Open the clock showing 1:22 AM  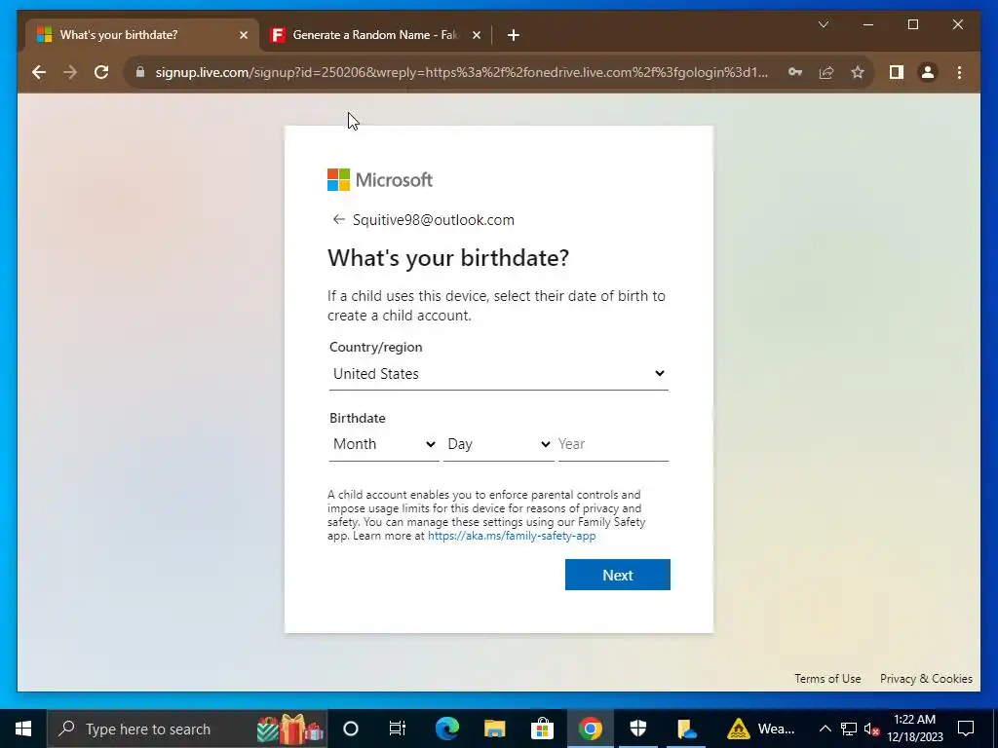[914, 729]
